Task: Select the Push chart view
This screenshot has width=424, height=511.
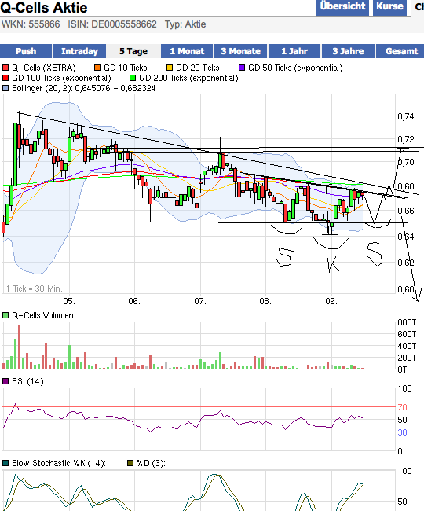Action: pos(26,51)
